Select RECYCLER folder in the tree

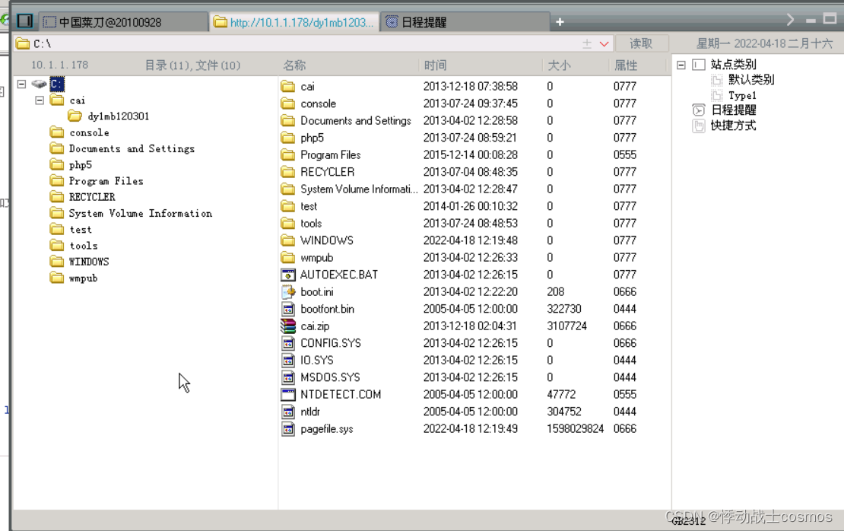[x=83, y=197]
